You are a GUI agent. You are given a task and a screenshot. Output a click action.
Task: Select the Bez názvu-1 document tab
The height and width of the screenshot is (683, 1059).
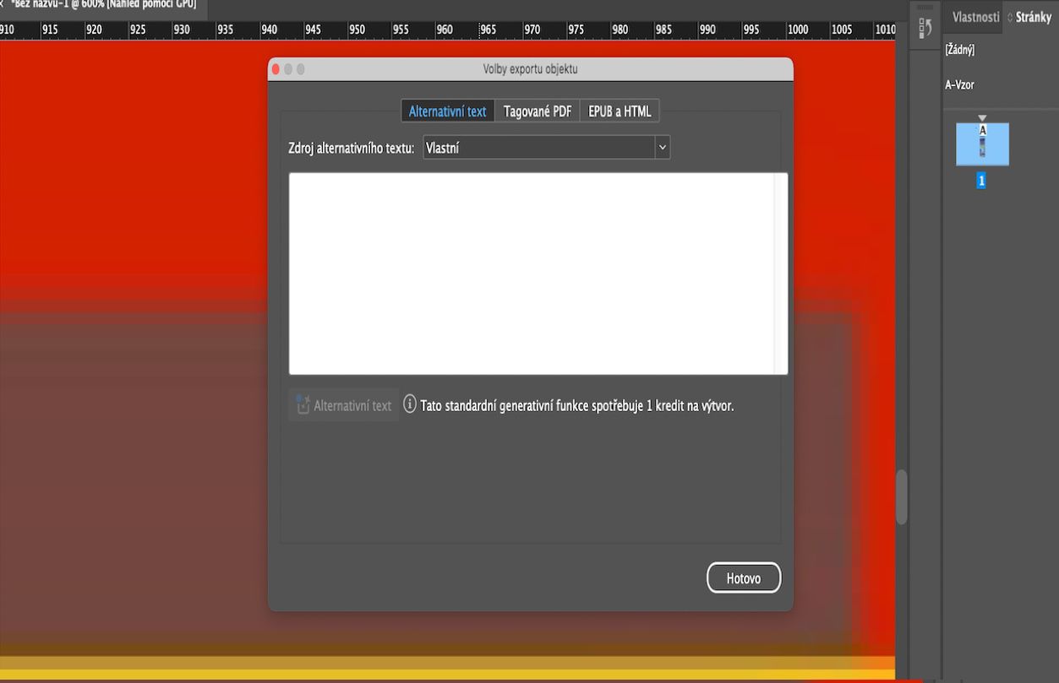point(103,5)
